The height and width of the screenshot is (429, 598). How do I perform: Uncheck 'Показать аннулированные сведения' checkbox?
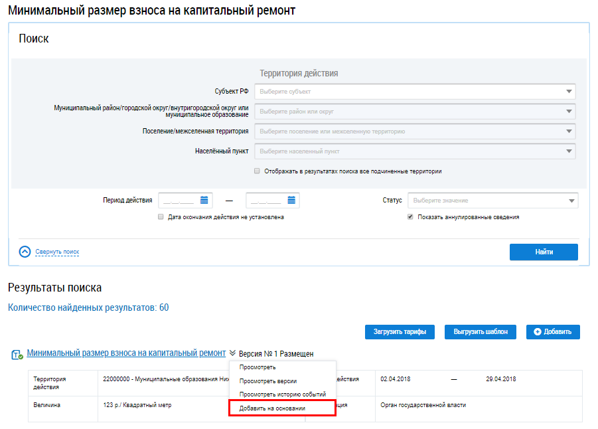(x=410, y=216)
